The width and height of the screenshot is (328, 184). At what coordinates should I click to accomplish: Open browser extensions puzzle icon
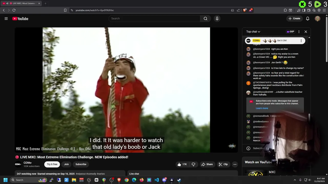(x=285, y=10)
